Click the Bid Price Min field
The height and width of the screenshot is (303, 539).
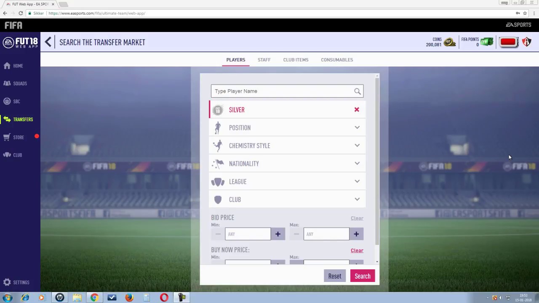248,234
